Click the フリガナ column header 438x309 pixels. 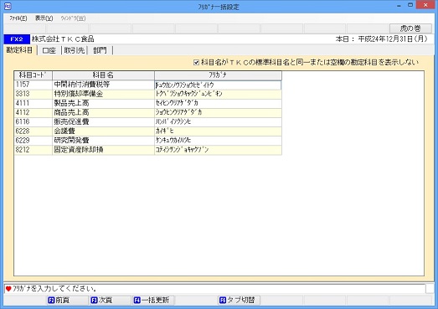coord(218,75)
